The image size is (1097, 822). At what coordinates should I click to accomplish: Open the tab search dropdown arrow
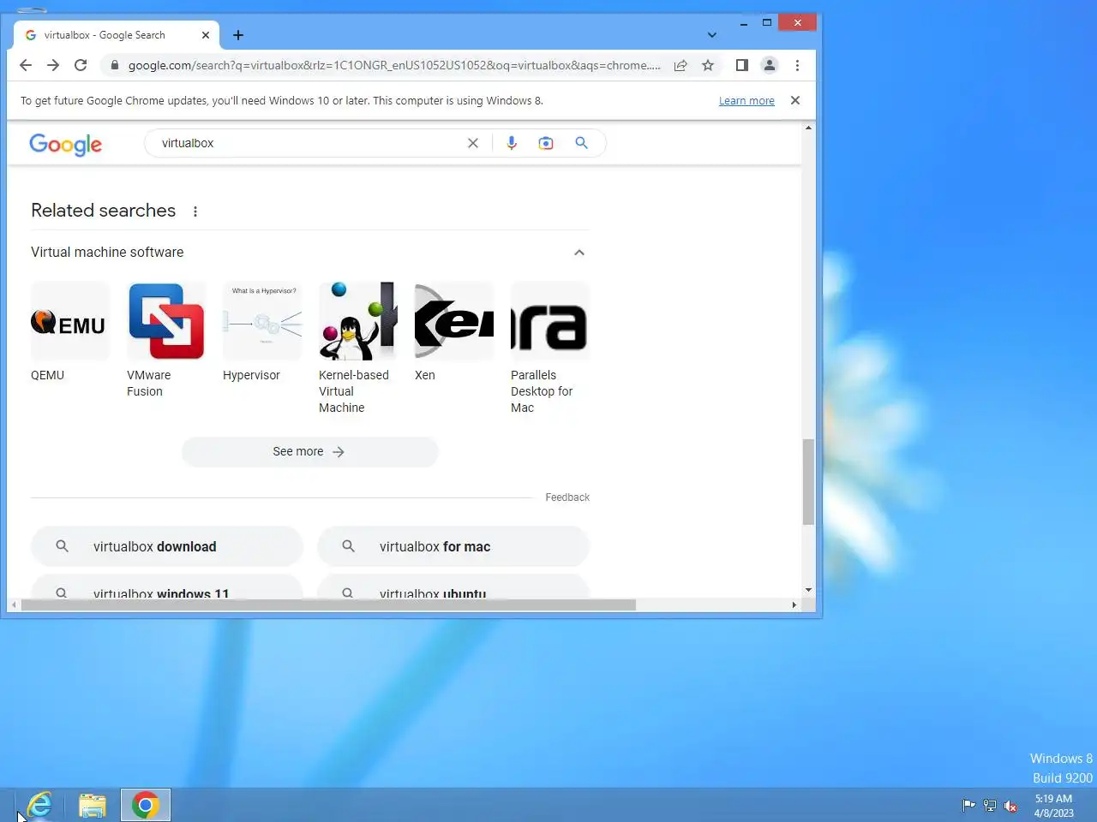pyautogui.click(x=712, y=35)
